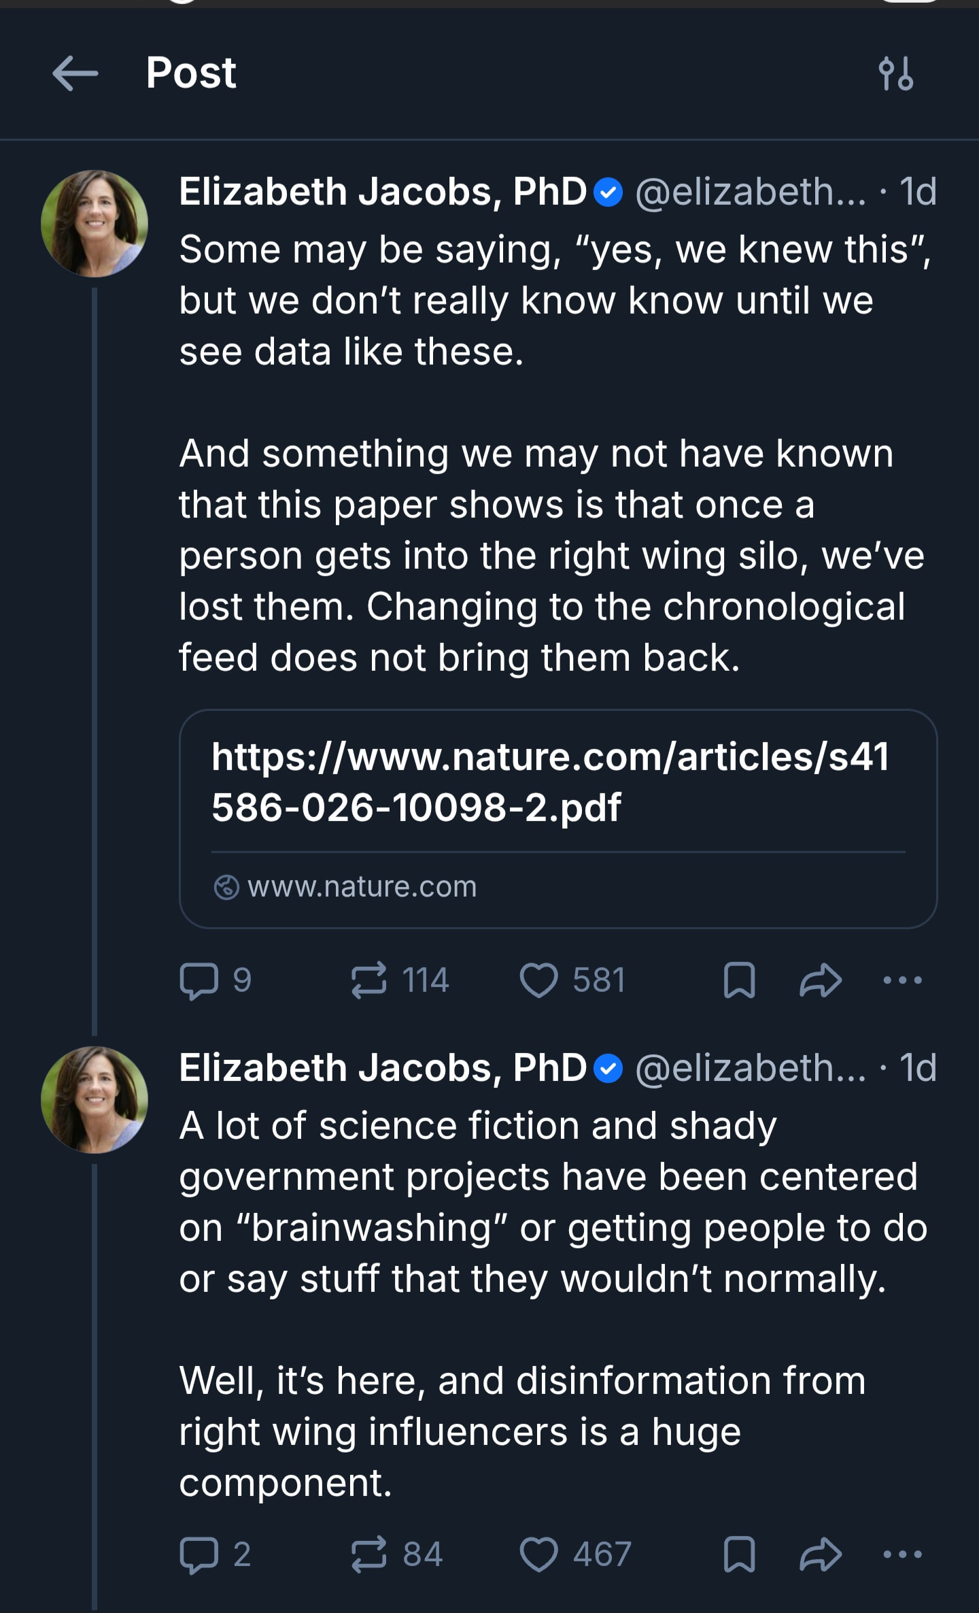Open Elizabeth Jacobs, PhD name in first post

coord(383,192)
